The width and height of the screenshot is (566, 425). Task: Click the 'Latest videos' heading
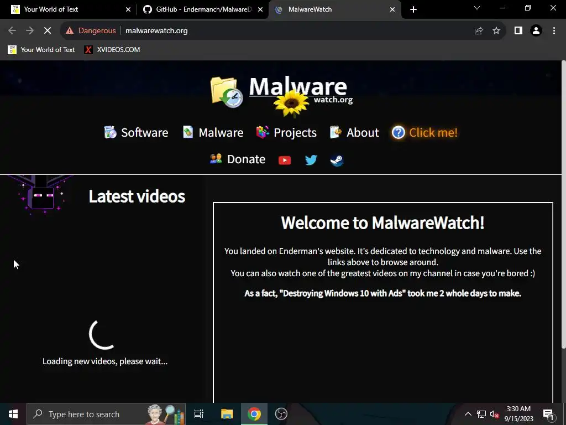[x=137, y=196]
